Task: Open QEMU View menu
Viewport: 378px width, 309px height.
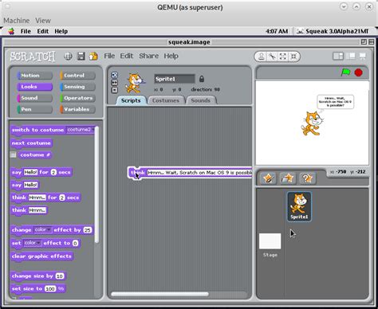Action: pos(43,21)
